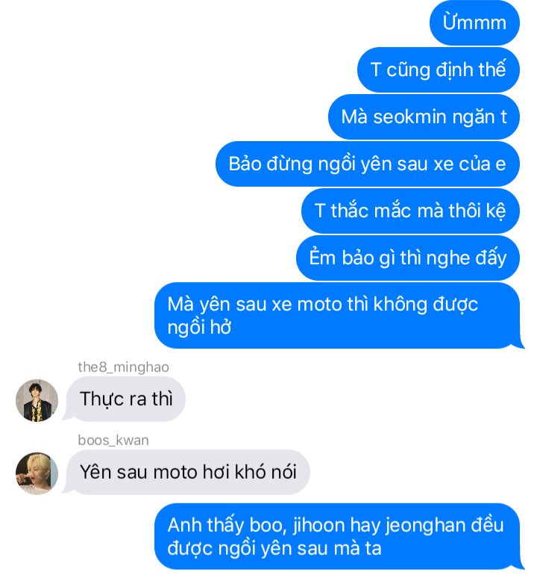Click "được ngồi yên sau mà ta" line

274,549
